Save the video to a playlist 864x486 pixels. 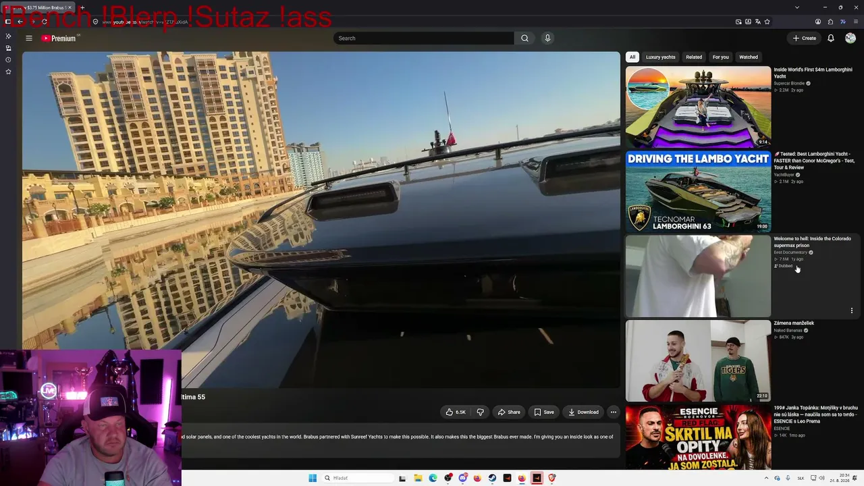coord(544,412)
